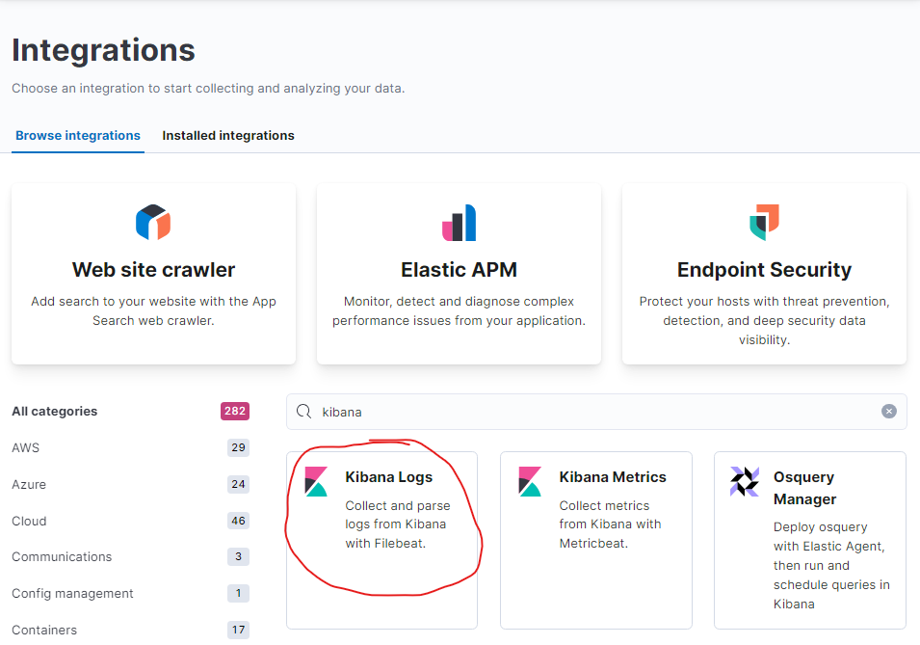Image resolution: width=920 pixels, height=645 pixels.
Task: Filter by Config management category
Action: [72, 593]
